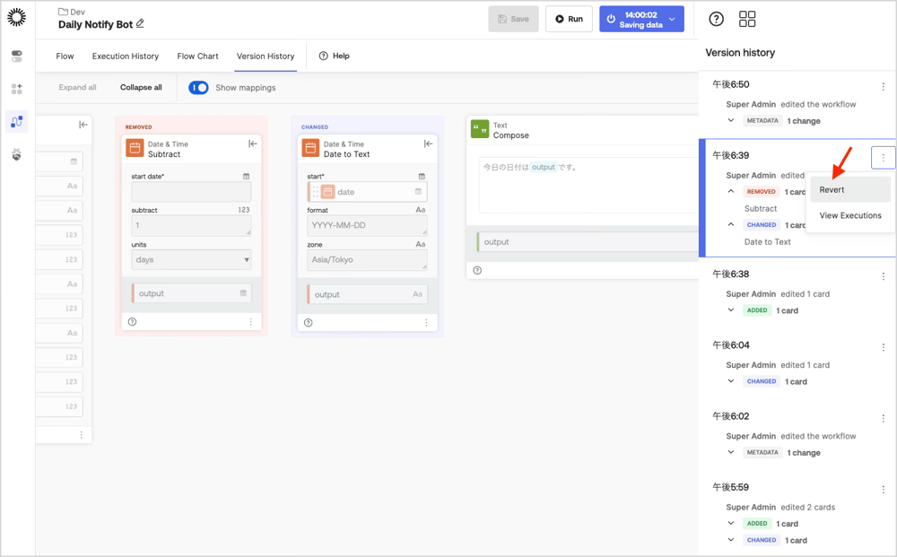Image resolution: width=897 pixels, height=557 pixels.
Task: Open the help question mark in top right
Action: 716,19
